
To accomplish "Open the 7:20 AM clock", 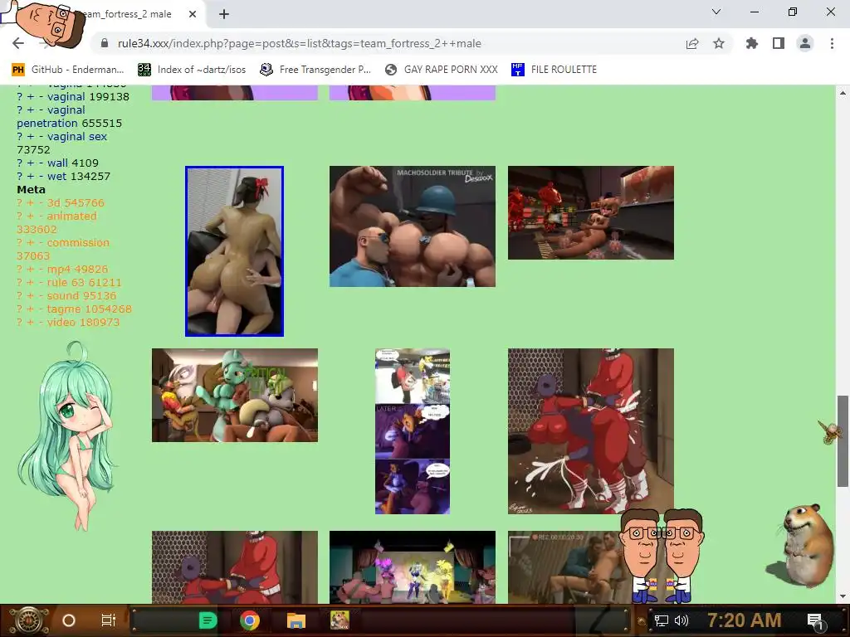I will coord(745,620).
